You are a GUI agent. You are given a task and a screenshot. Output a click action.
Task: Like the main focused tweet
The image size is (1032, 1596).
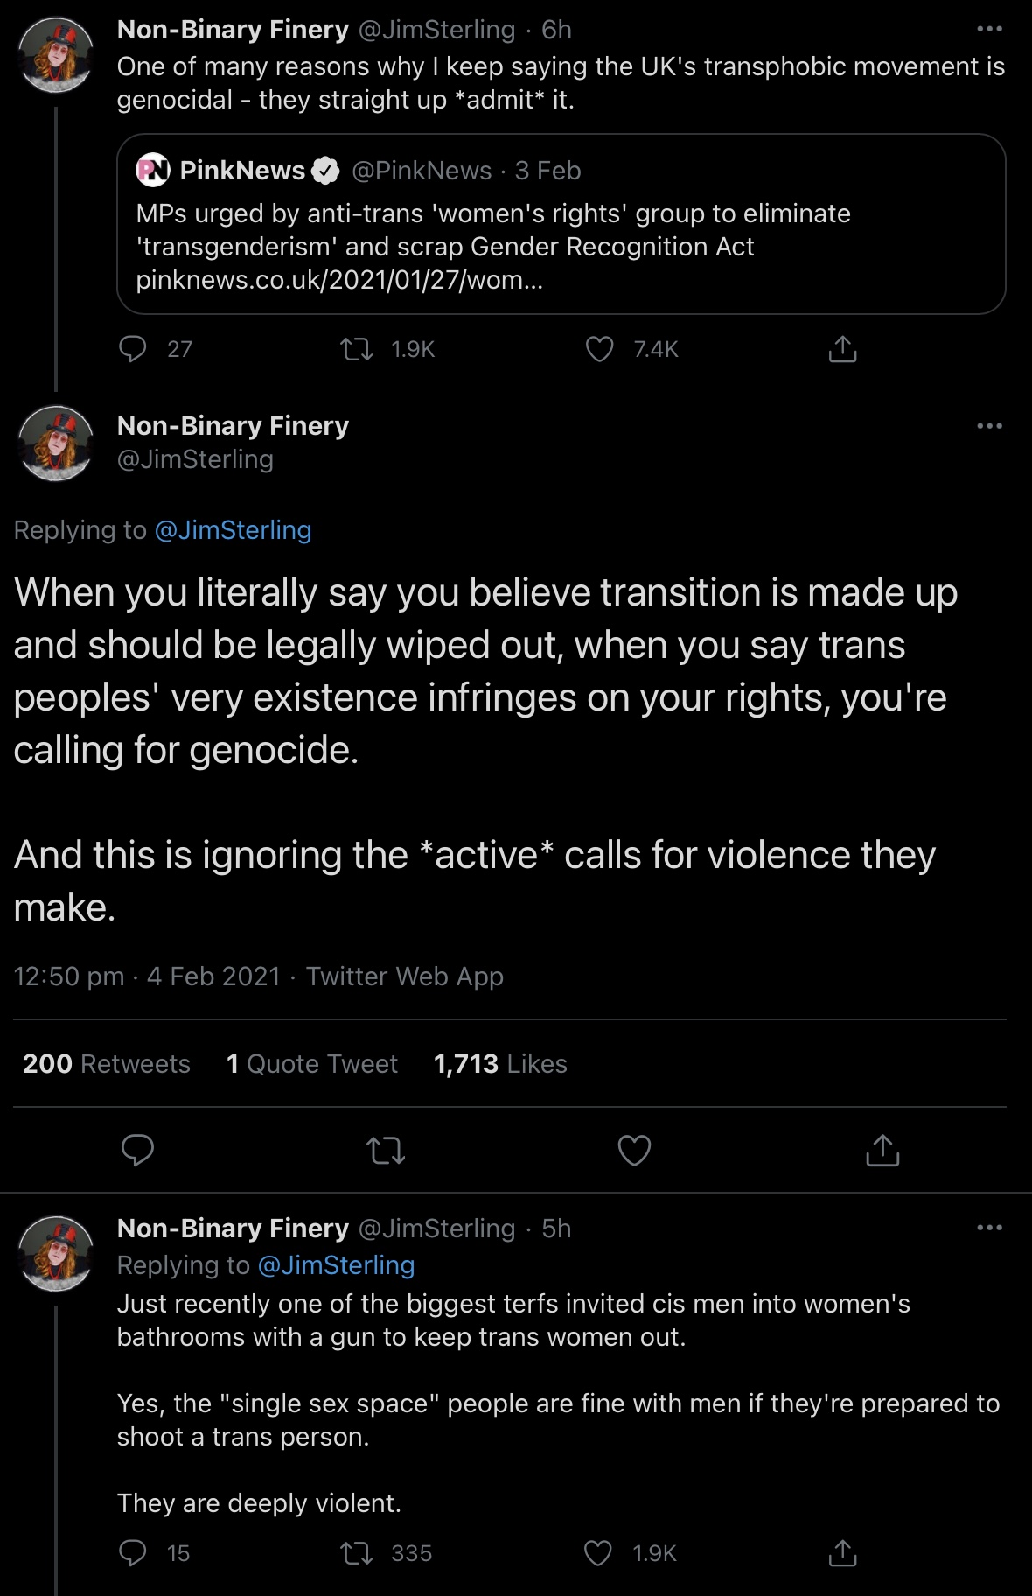[x=634, y=1150]
